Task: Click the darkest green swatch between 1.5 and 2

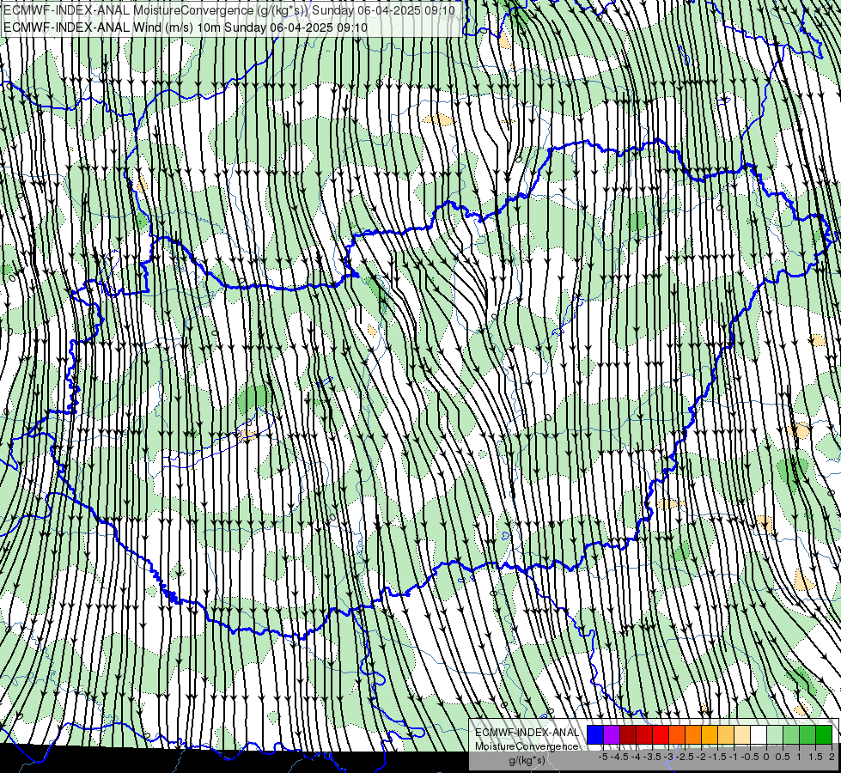Action: click(824, 734)
